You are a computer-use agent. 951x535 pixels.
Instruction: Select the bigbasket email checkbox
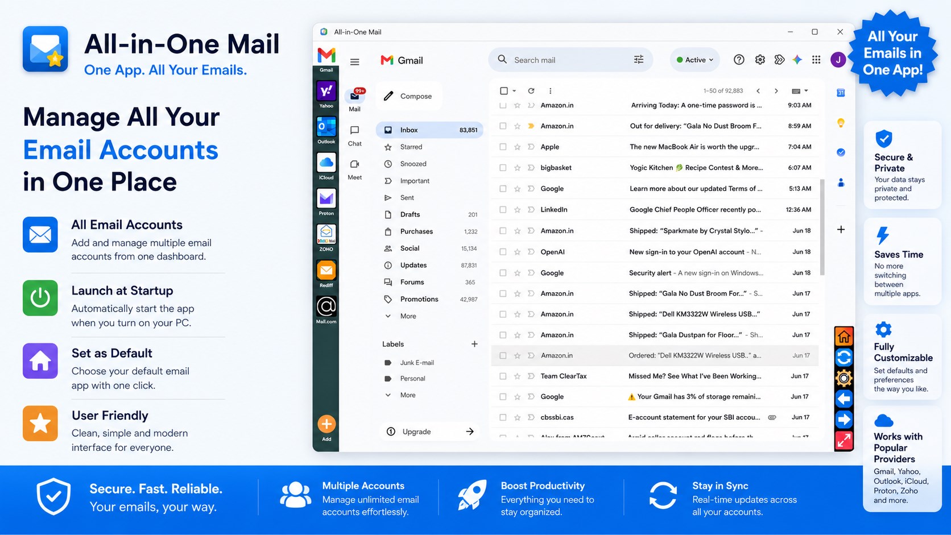pos(503,168)
